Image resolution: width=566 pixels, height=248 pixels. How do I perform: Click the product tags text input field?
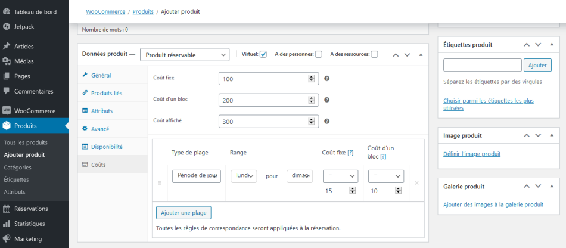pyautogui.click(x=482, y=65)
